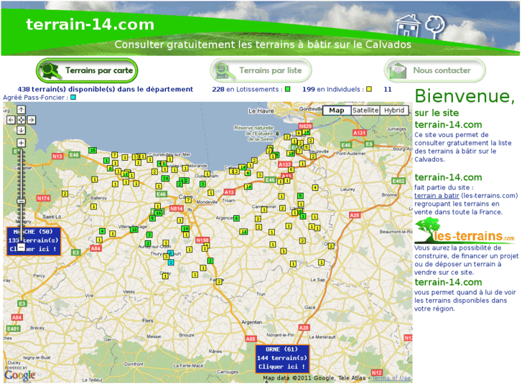Open the map Terms of Use link
The height and width of the screenshot is (391, 522).
[x=391, y=378]
